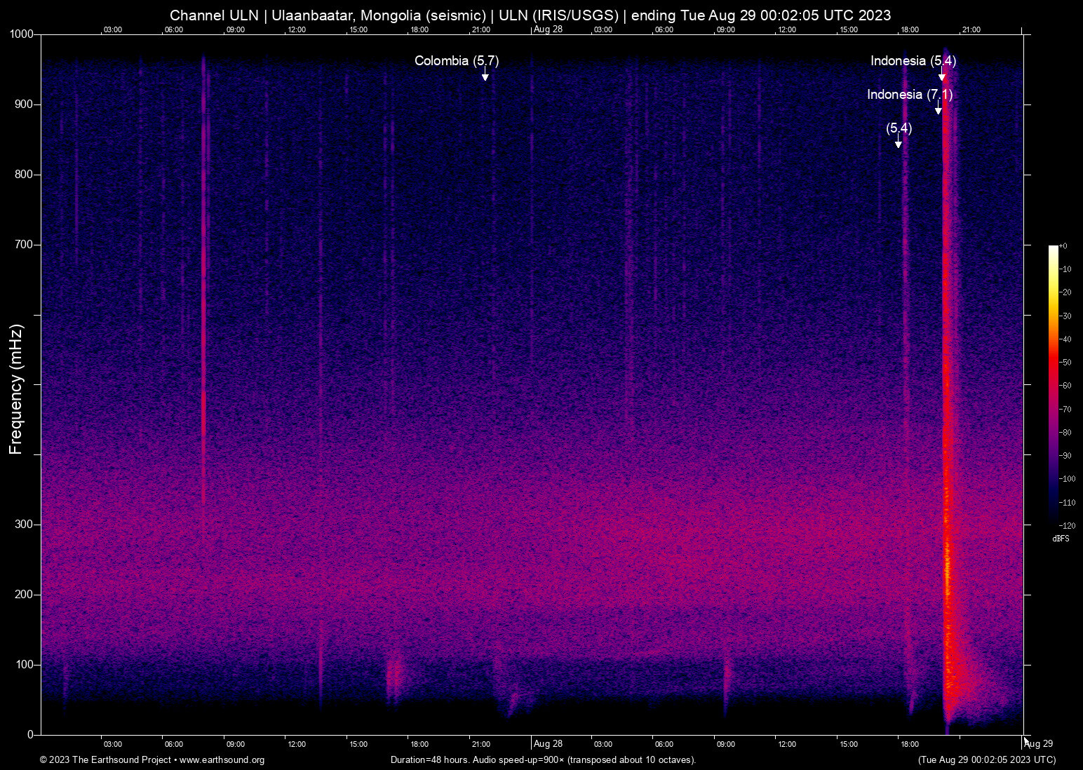
Task: Click the 900 frequency axis tick label
Action: click(25, 104)
